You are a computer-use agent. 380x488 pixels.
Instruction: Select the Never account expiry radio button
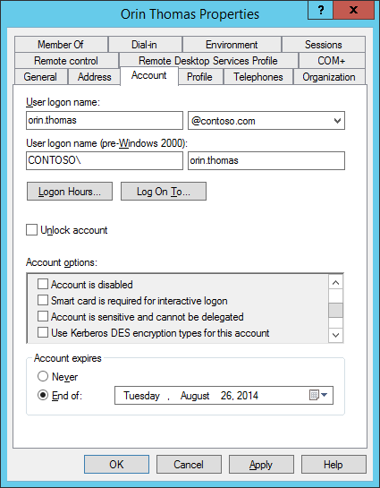tap(43, 376)
